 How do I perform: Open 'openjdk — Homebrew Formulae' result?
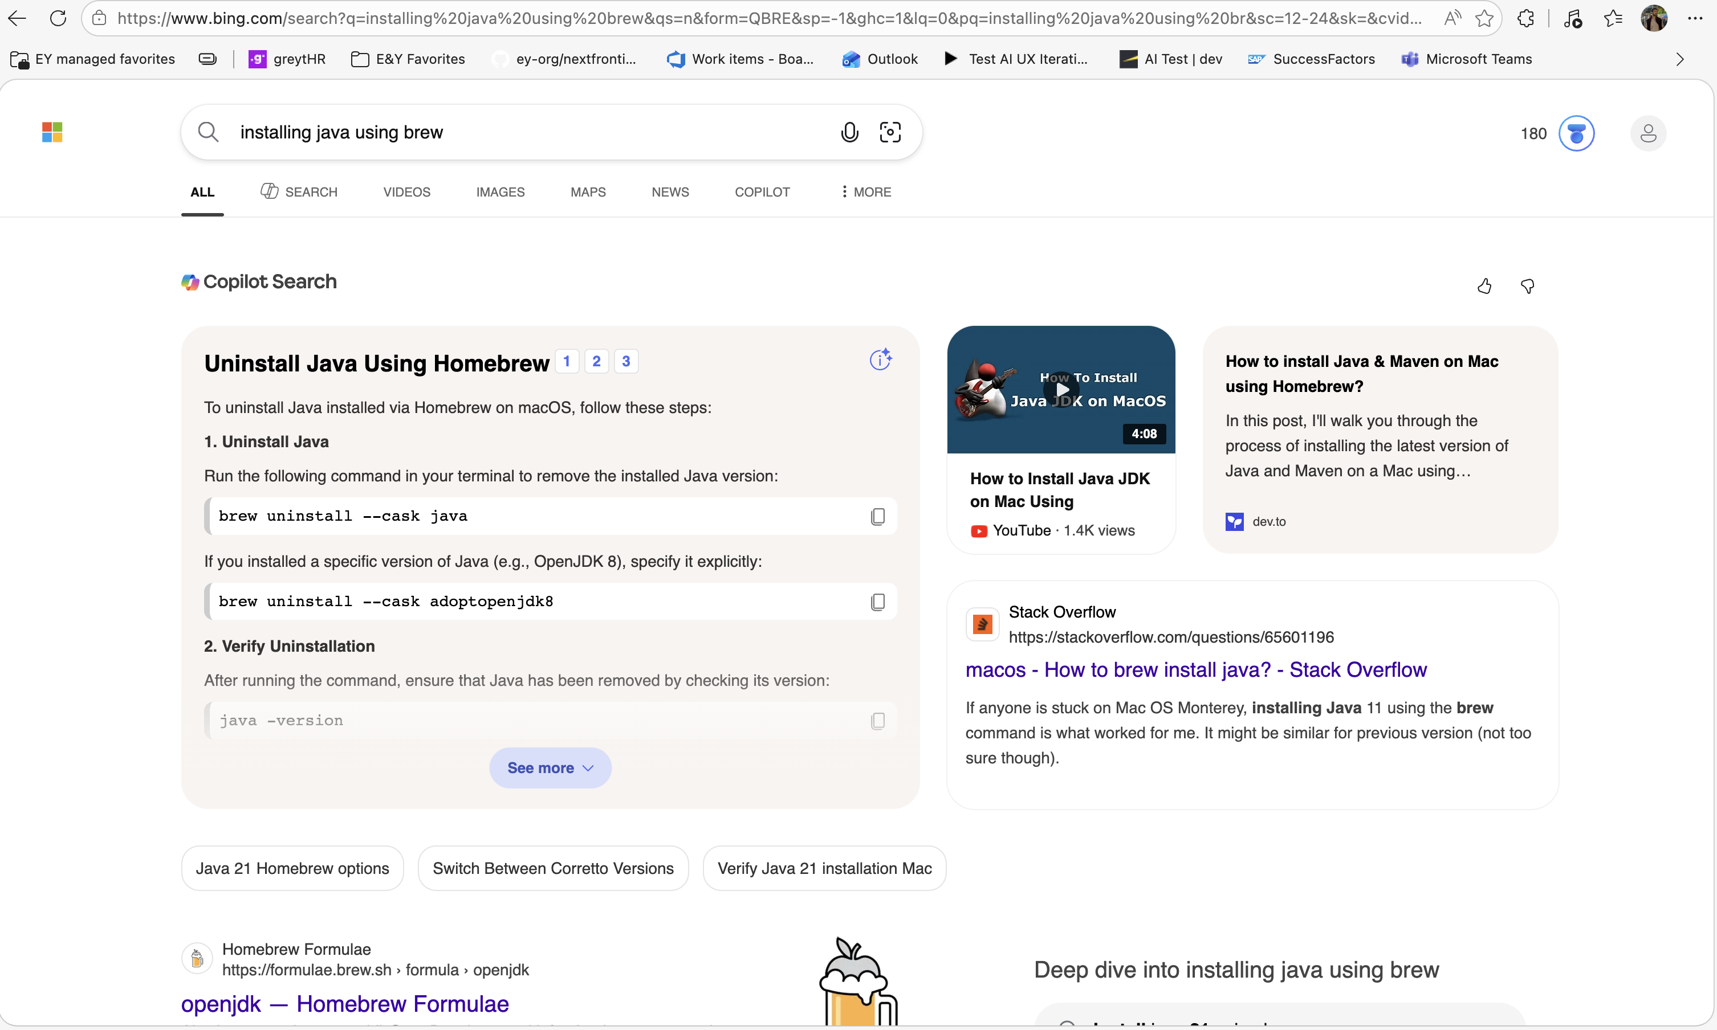[345, 1004]
